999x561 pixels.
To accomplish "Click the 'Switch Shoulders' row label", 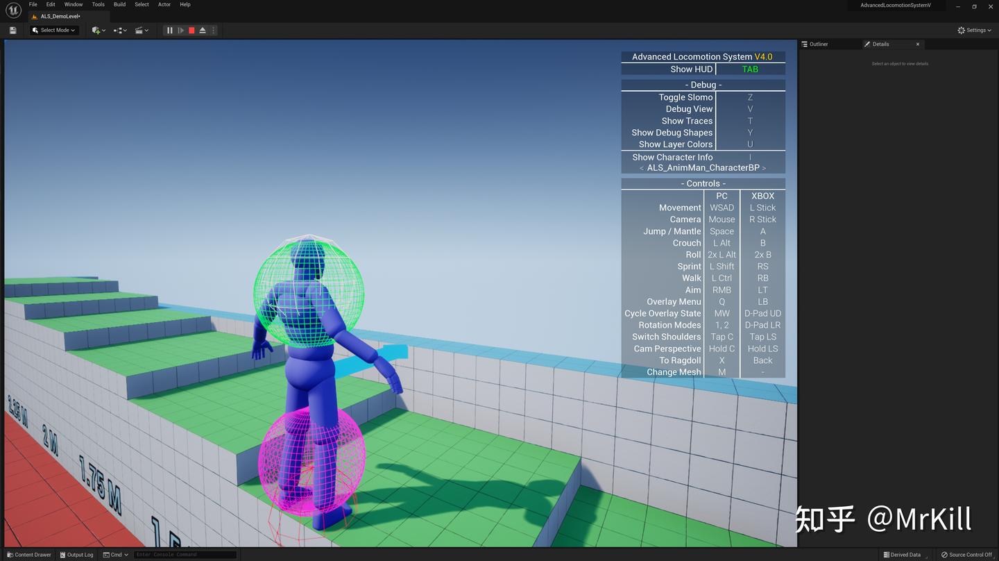I will click(x=666, y=337).
